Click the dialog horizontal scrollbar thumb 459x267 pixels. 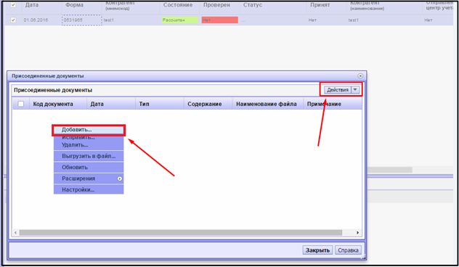point(181,233)
